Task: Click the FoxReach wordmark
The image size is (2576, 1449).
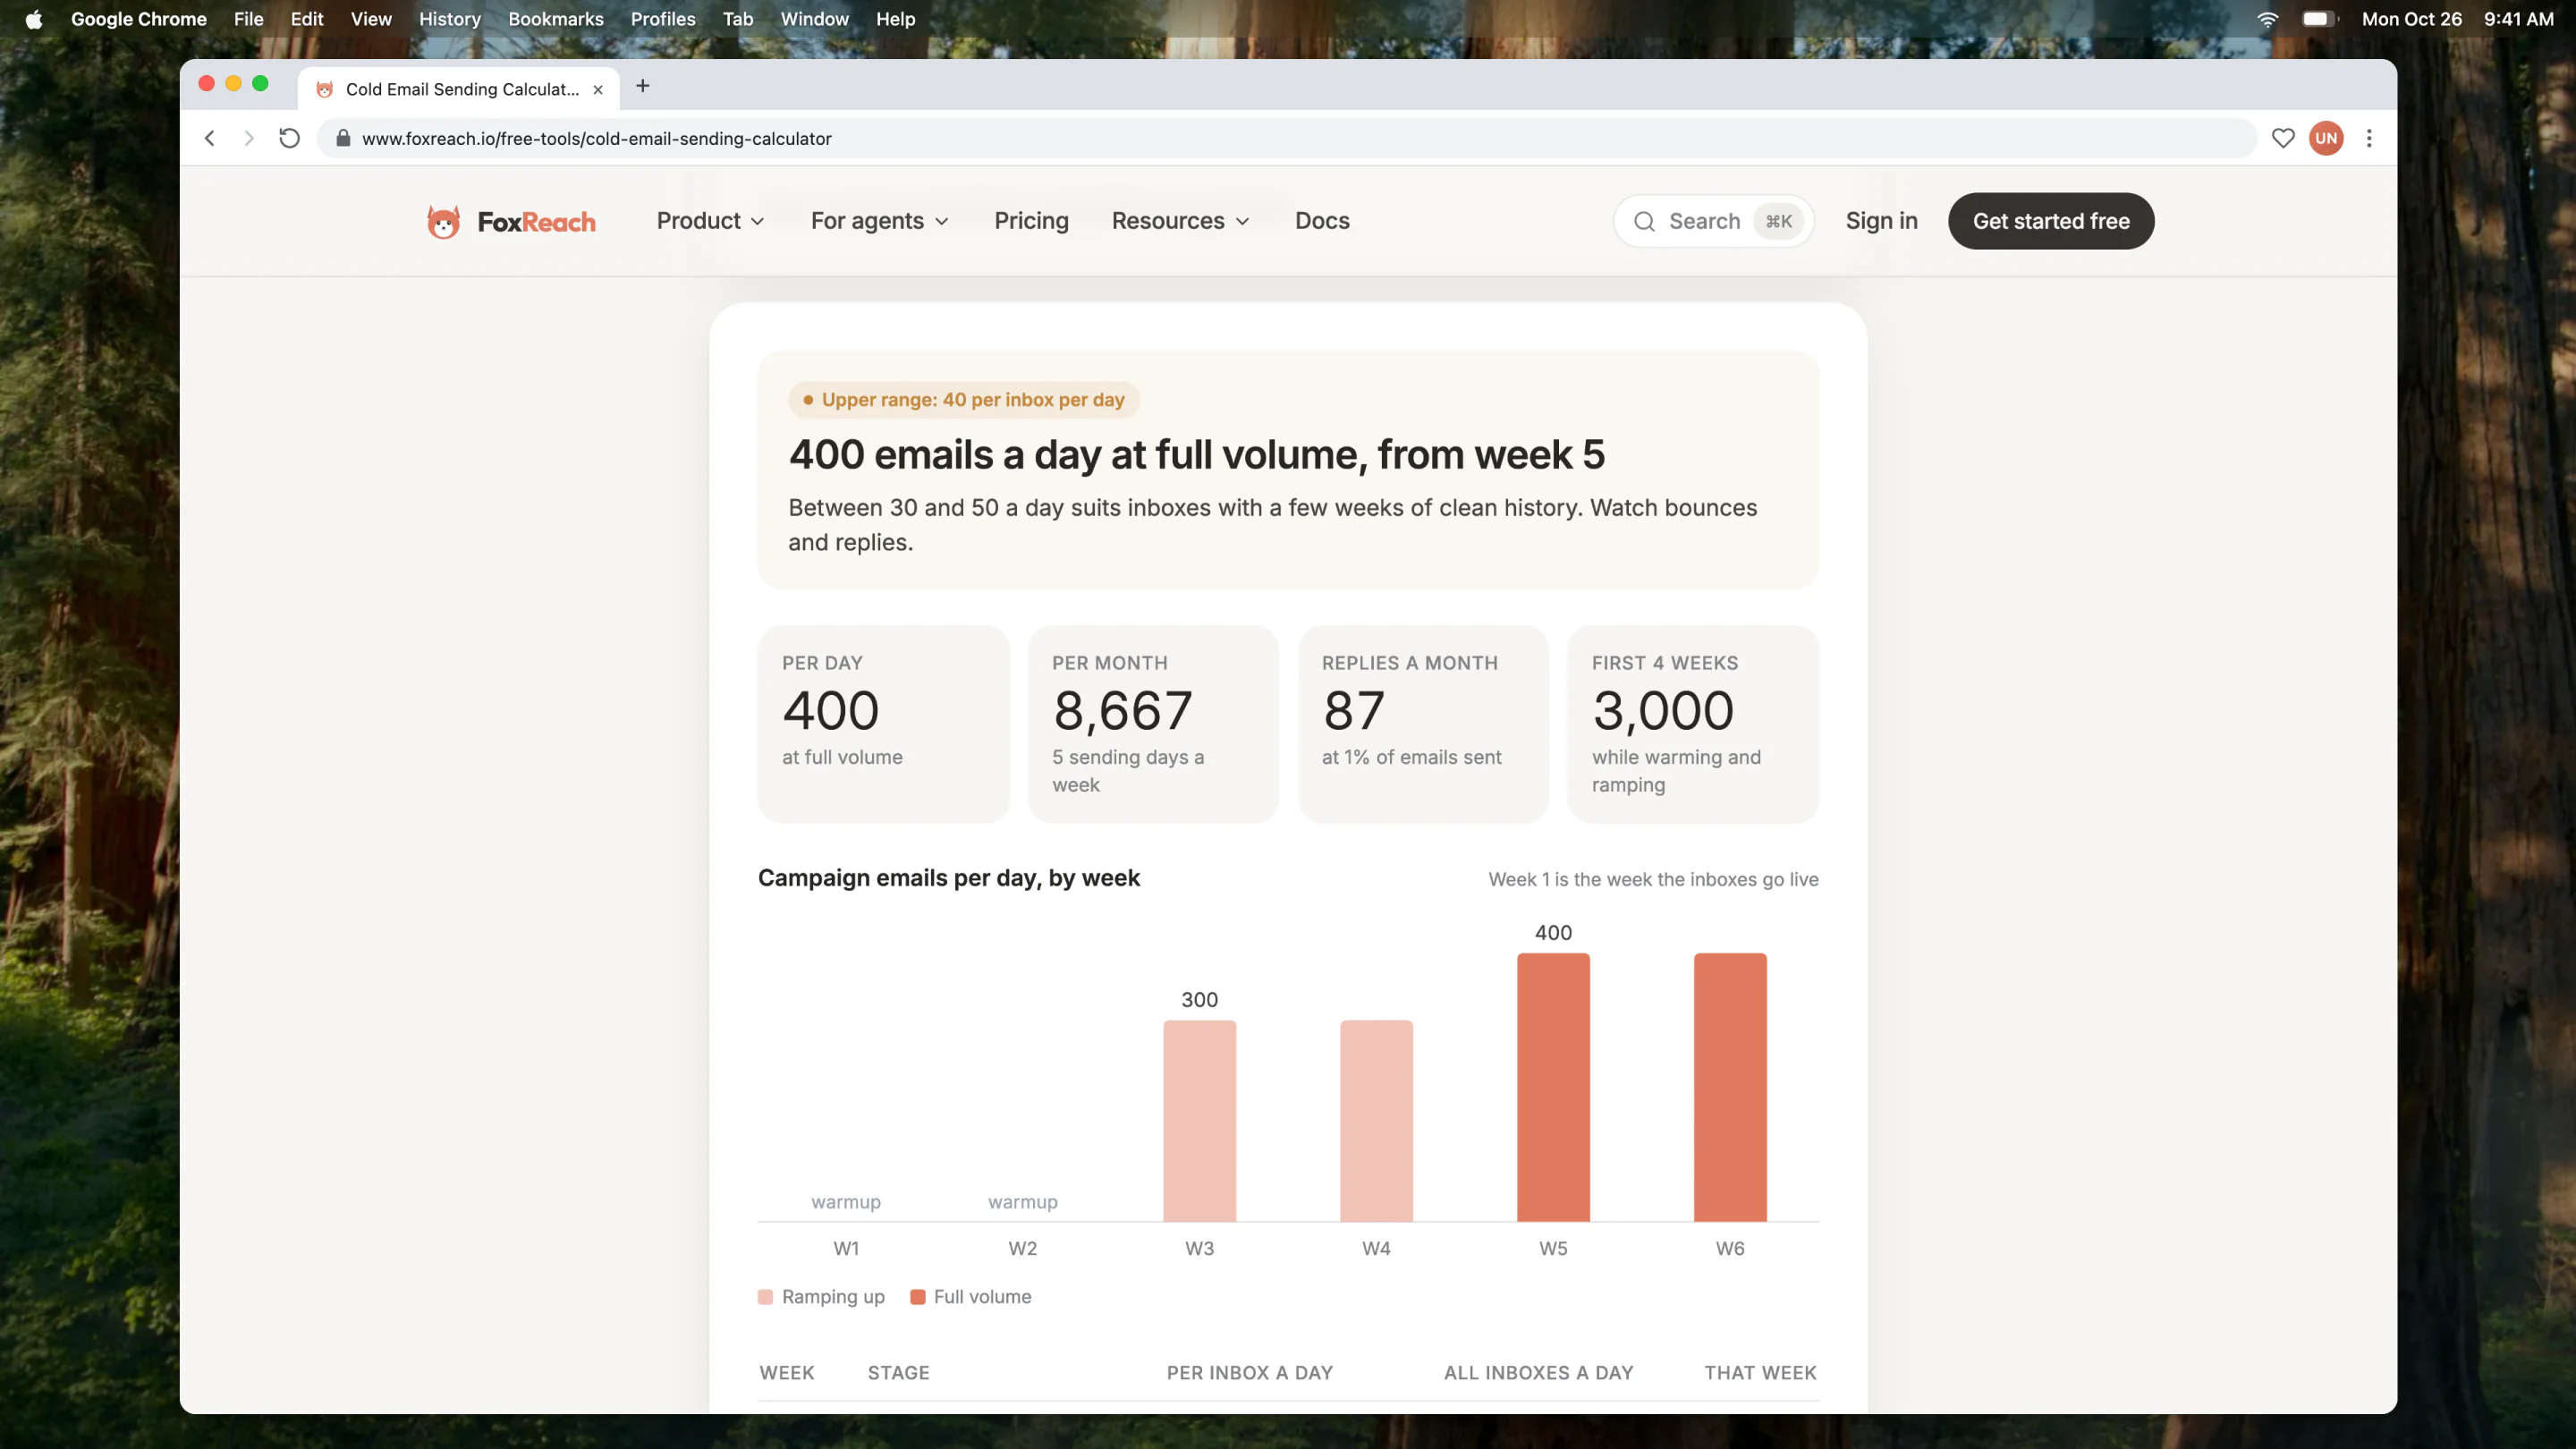Action: click(x=536, y=222)
